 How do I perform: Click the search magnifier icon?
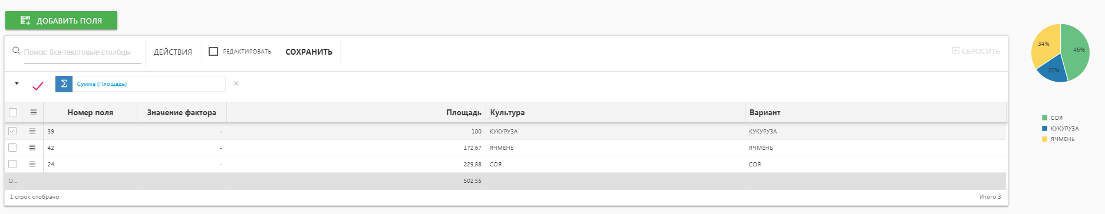[17, 51]
